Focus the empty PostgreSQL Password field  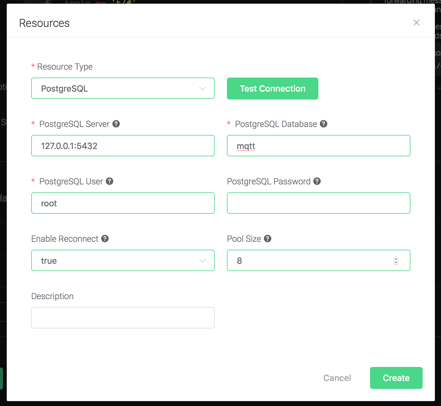[x=318, y=203]
